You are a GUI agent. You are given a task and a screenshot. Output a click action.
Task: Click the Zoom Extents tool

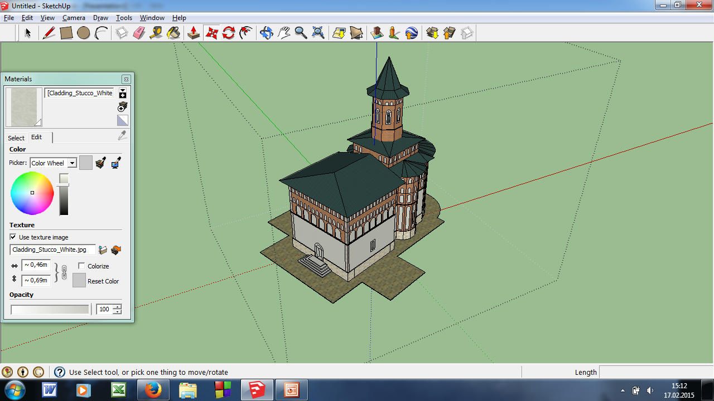(x=318, y=33)
